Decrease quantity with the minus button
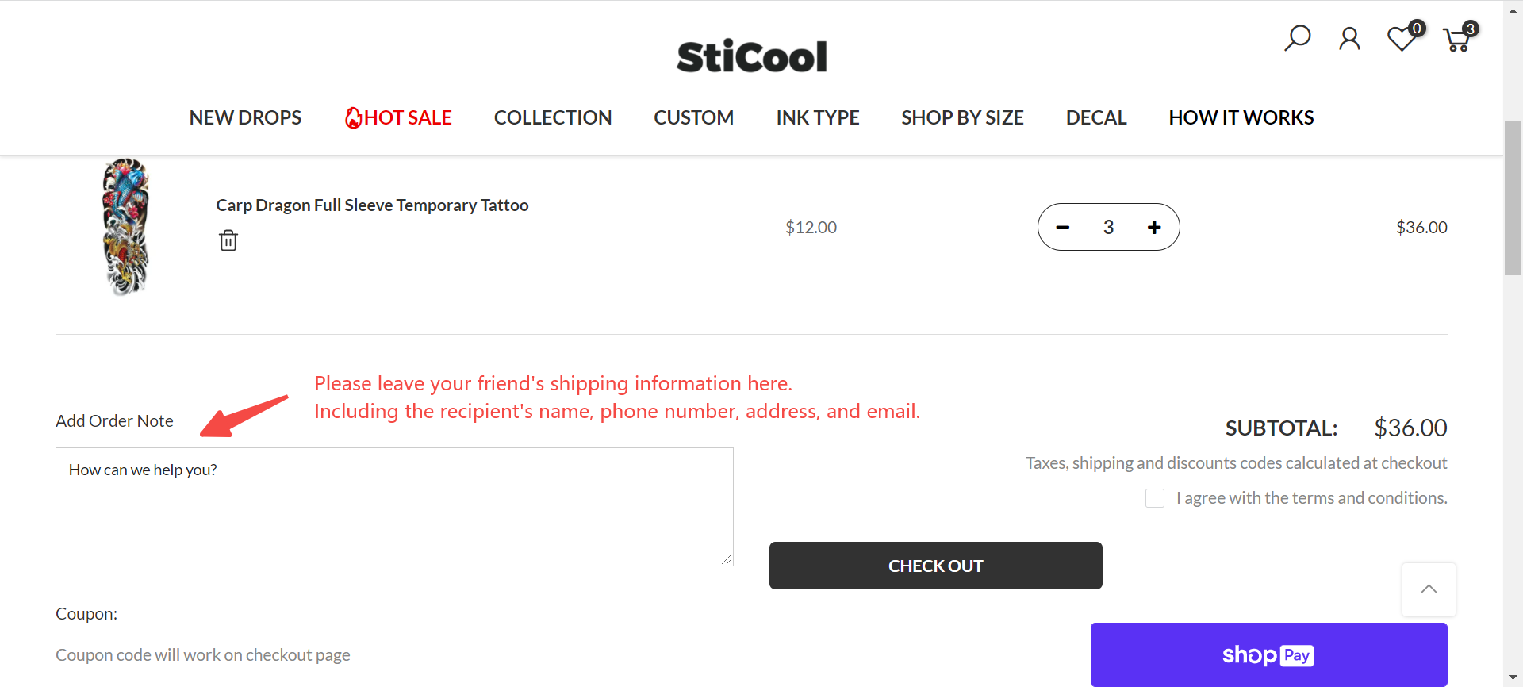 pos(1063,228)
